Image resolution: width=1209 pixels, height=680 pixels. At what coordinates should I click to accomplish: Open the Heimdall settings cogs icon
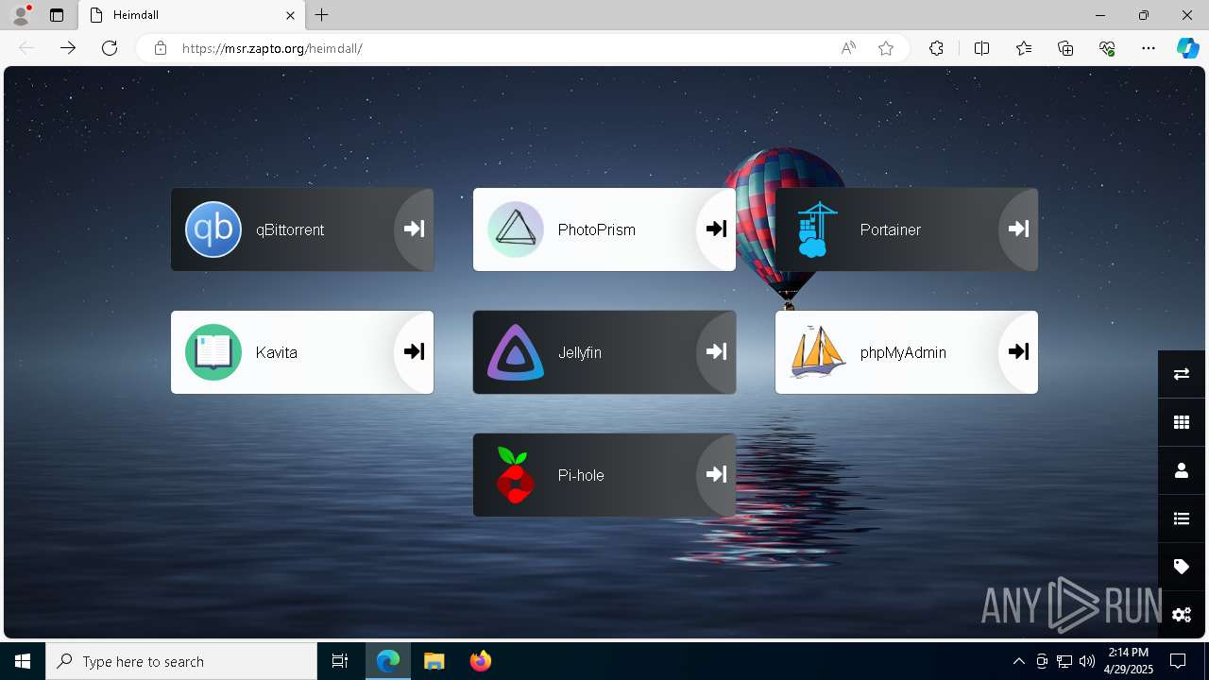(x=1182, y=615)
